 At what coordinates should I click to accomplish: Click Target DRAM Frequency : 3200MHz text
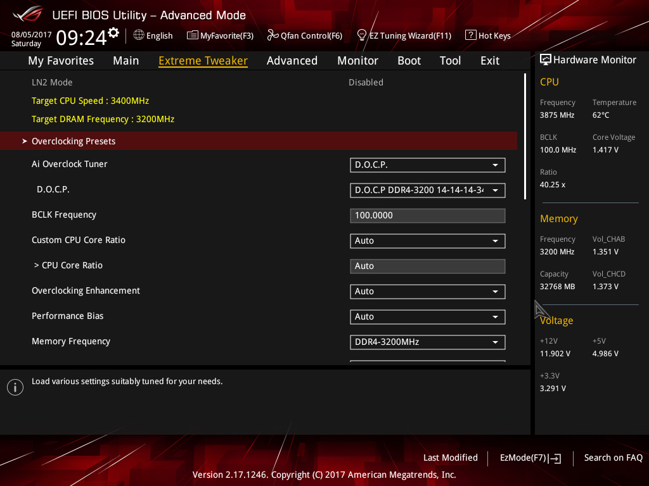[x=103, y=119]
